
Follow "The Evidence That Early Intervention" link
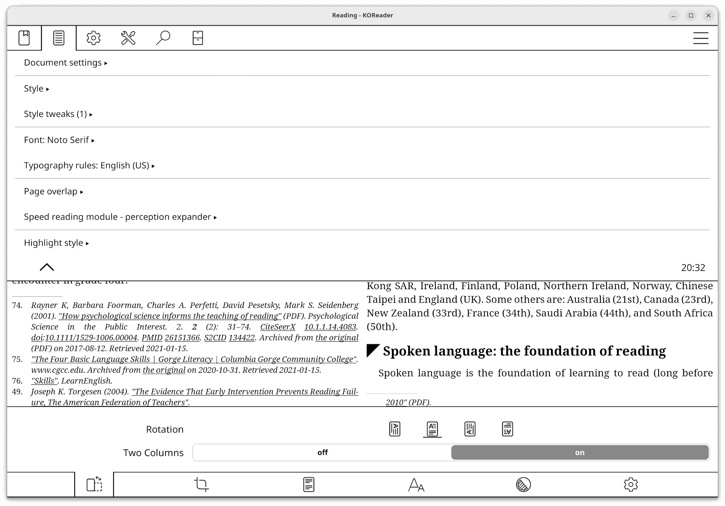coord(245,392)
